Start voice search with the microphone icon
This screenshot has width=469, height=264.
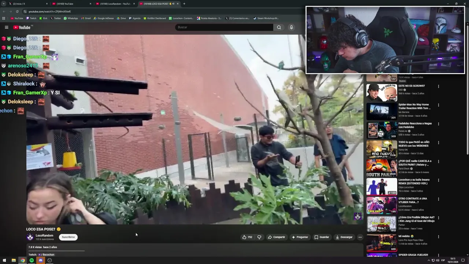pos(291,27)
